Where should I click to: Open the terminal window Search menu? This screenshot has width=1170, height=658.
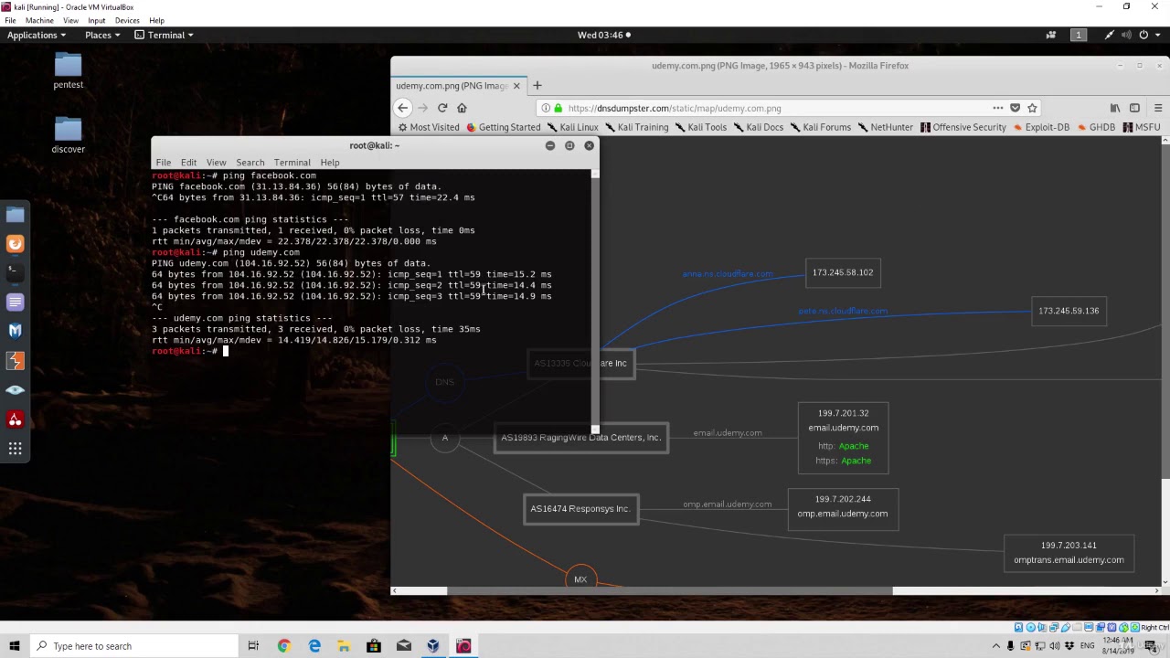[x=250, y=163]
